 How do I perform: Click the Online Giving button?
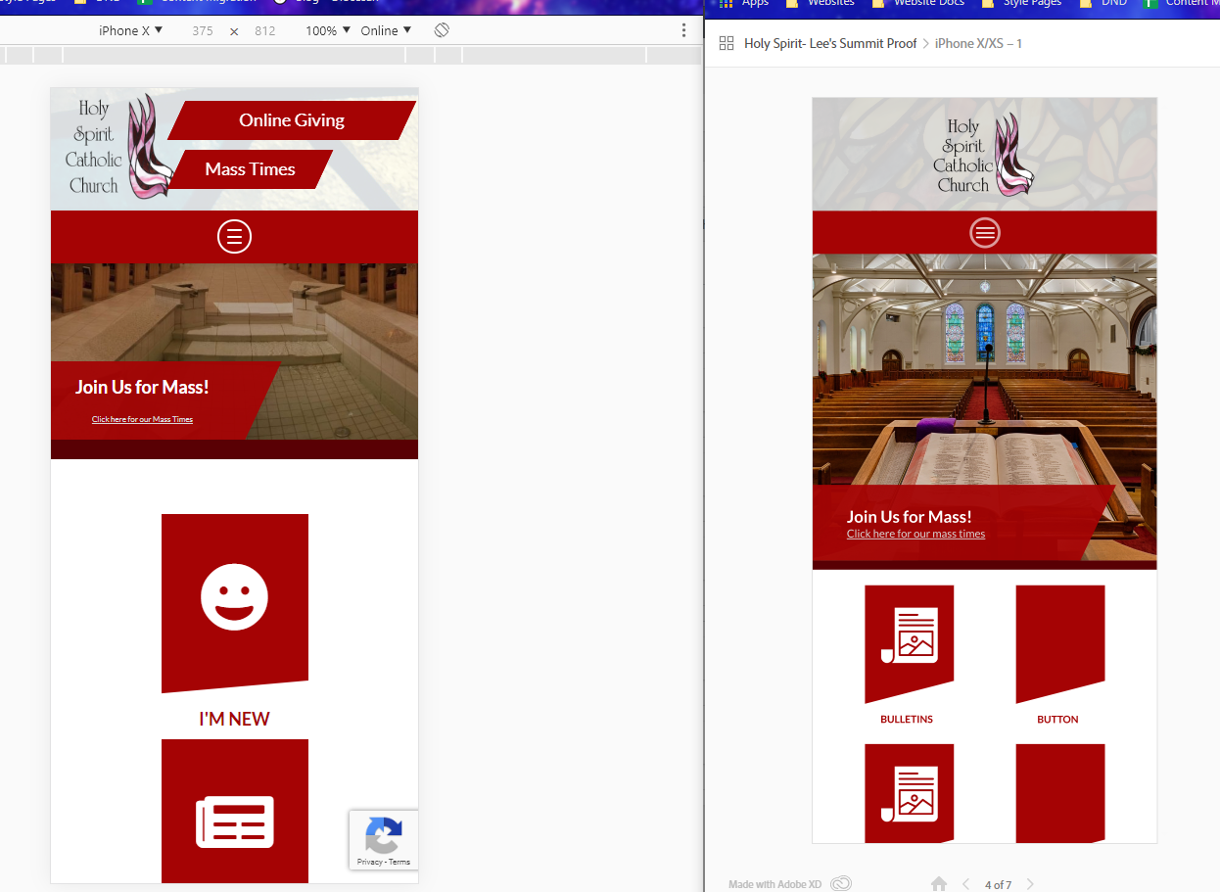coord(292,120)
